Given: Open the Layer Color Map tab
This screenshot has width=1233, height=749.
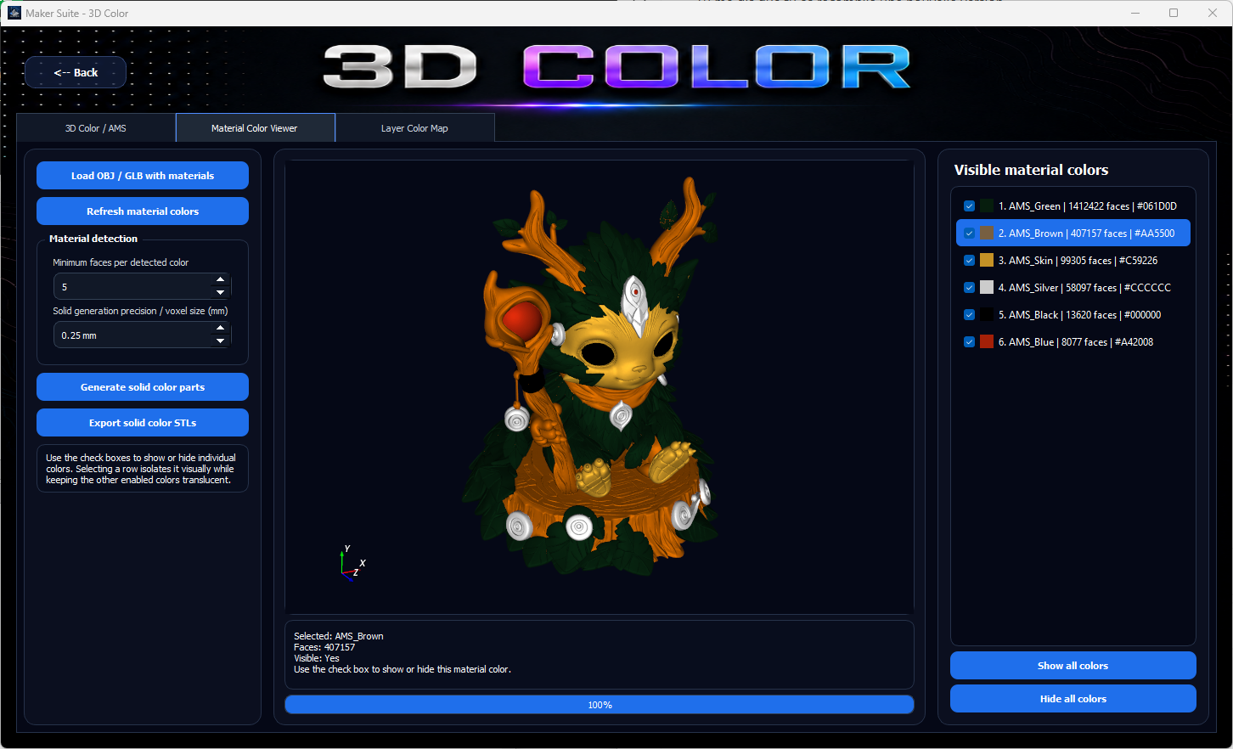Looking at the screenshot, I should pyautogui.click(x=414, y=128).
